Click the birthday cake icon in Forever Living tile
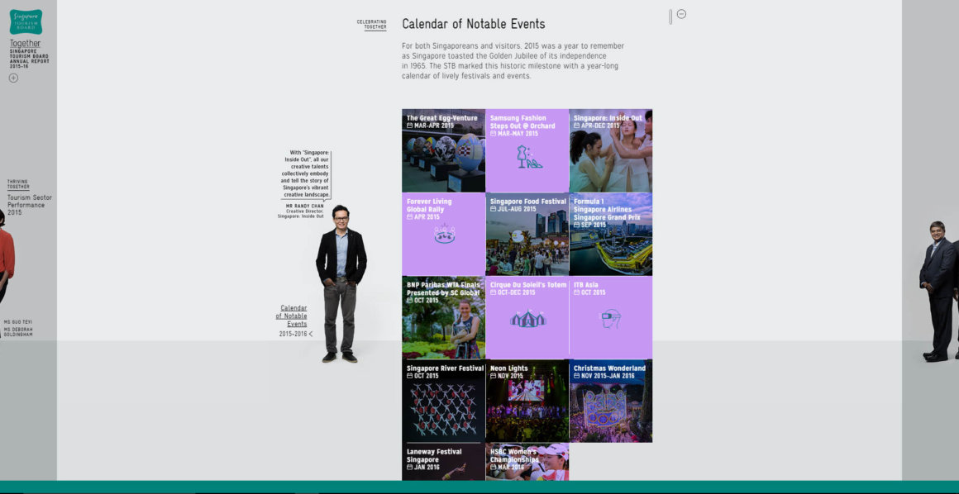959x494 pixels. point(444,235)
